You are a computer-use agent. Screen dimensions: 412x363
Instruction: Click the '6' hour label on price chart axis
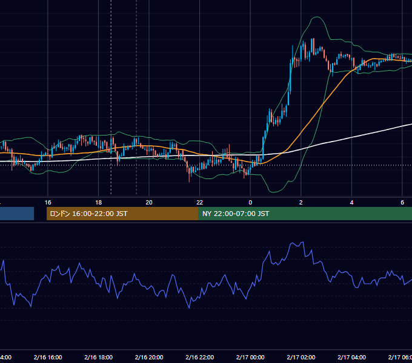[402, 203]
